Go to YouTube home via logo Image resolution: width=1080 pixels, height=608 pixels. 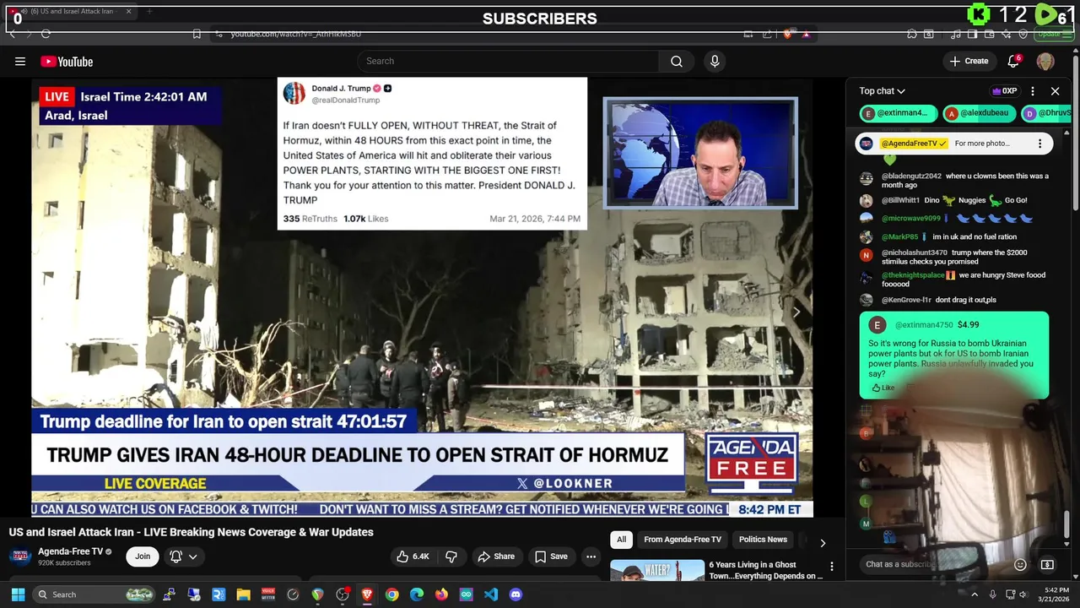pyautogui.click(x=67, y=62)
